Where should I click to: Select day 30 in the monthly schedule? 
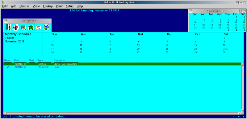click(224, 52)
